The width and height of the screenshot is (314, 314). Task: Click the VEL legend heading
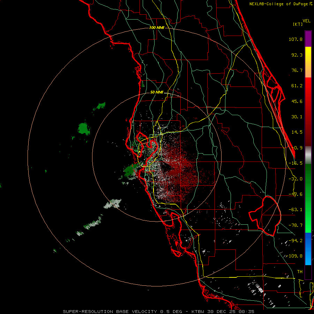click(x=306, y=21)
